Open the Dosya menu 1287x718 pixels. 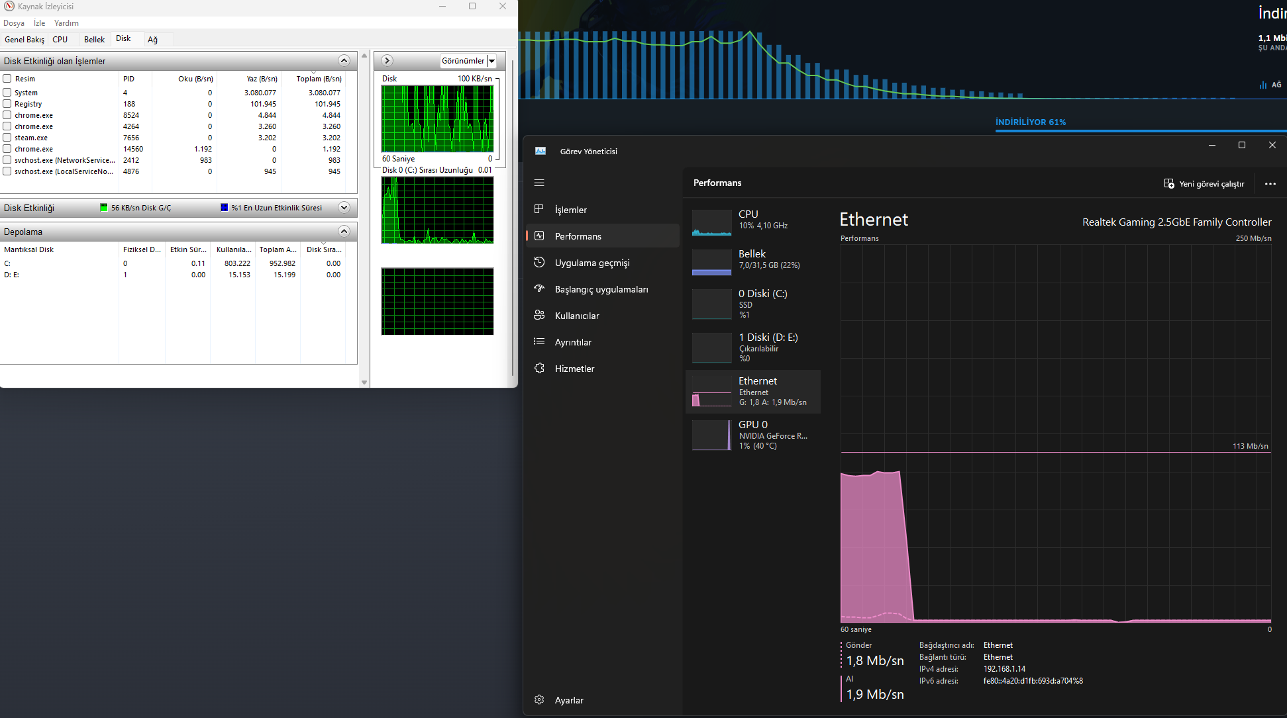pyautogui.click(x=13, y=23)
